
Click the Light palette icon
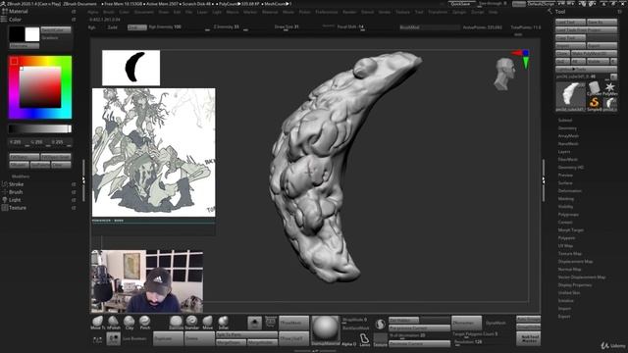click(4, 200)
